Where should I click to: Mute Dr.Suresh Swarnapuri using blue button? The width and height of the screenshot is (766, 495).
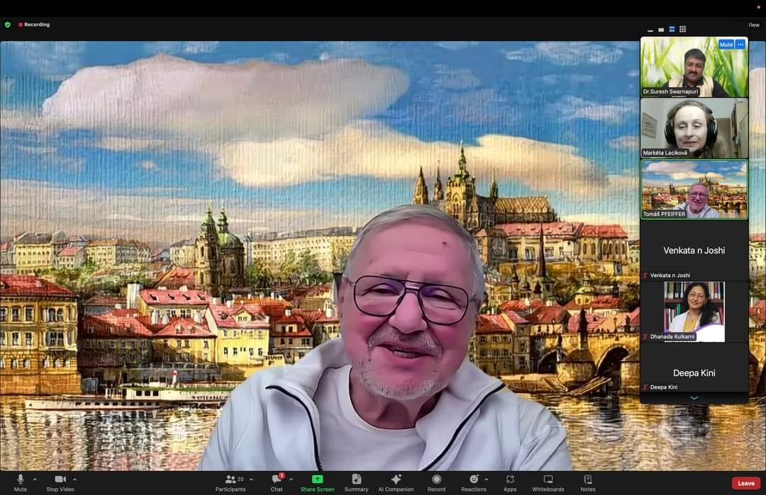click(726, 44)
